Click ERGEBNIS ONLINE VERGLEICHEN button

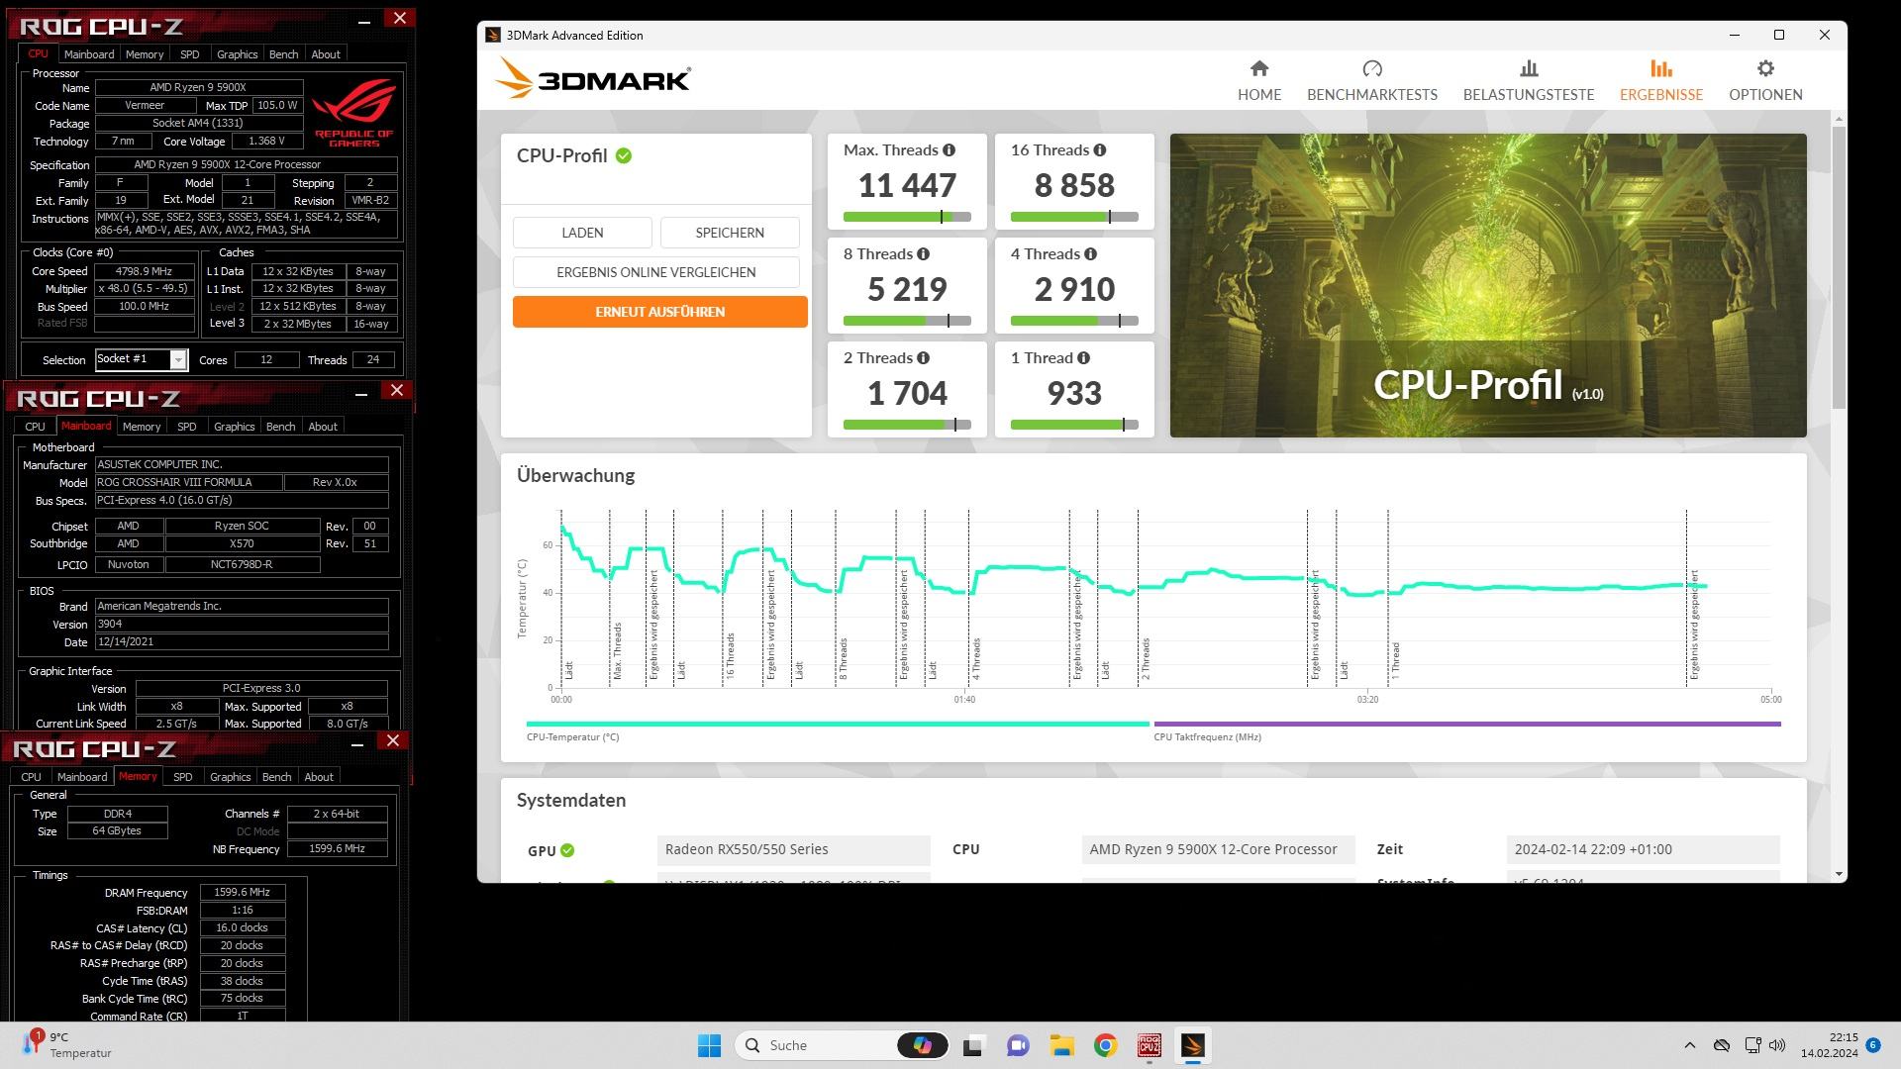pyautogui.click(x=655, y=272)
